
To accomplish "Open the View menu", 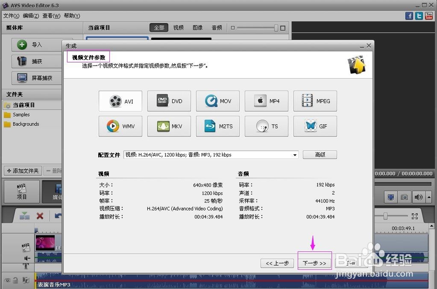I will (x=51, y=16).
